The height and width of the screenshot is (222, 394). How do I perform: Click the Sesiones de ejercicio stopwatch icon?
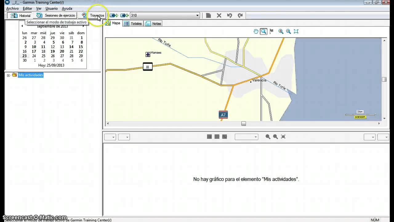pos(39,15)
